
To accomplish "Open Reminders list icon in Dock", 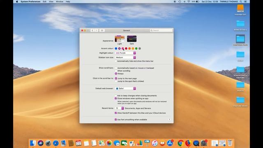I will 94,143.
